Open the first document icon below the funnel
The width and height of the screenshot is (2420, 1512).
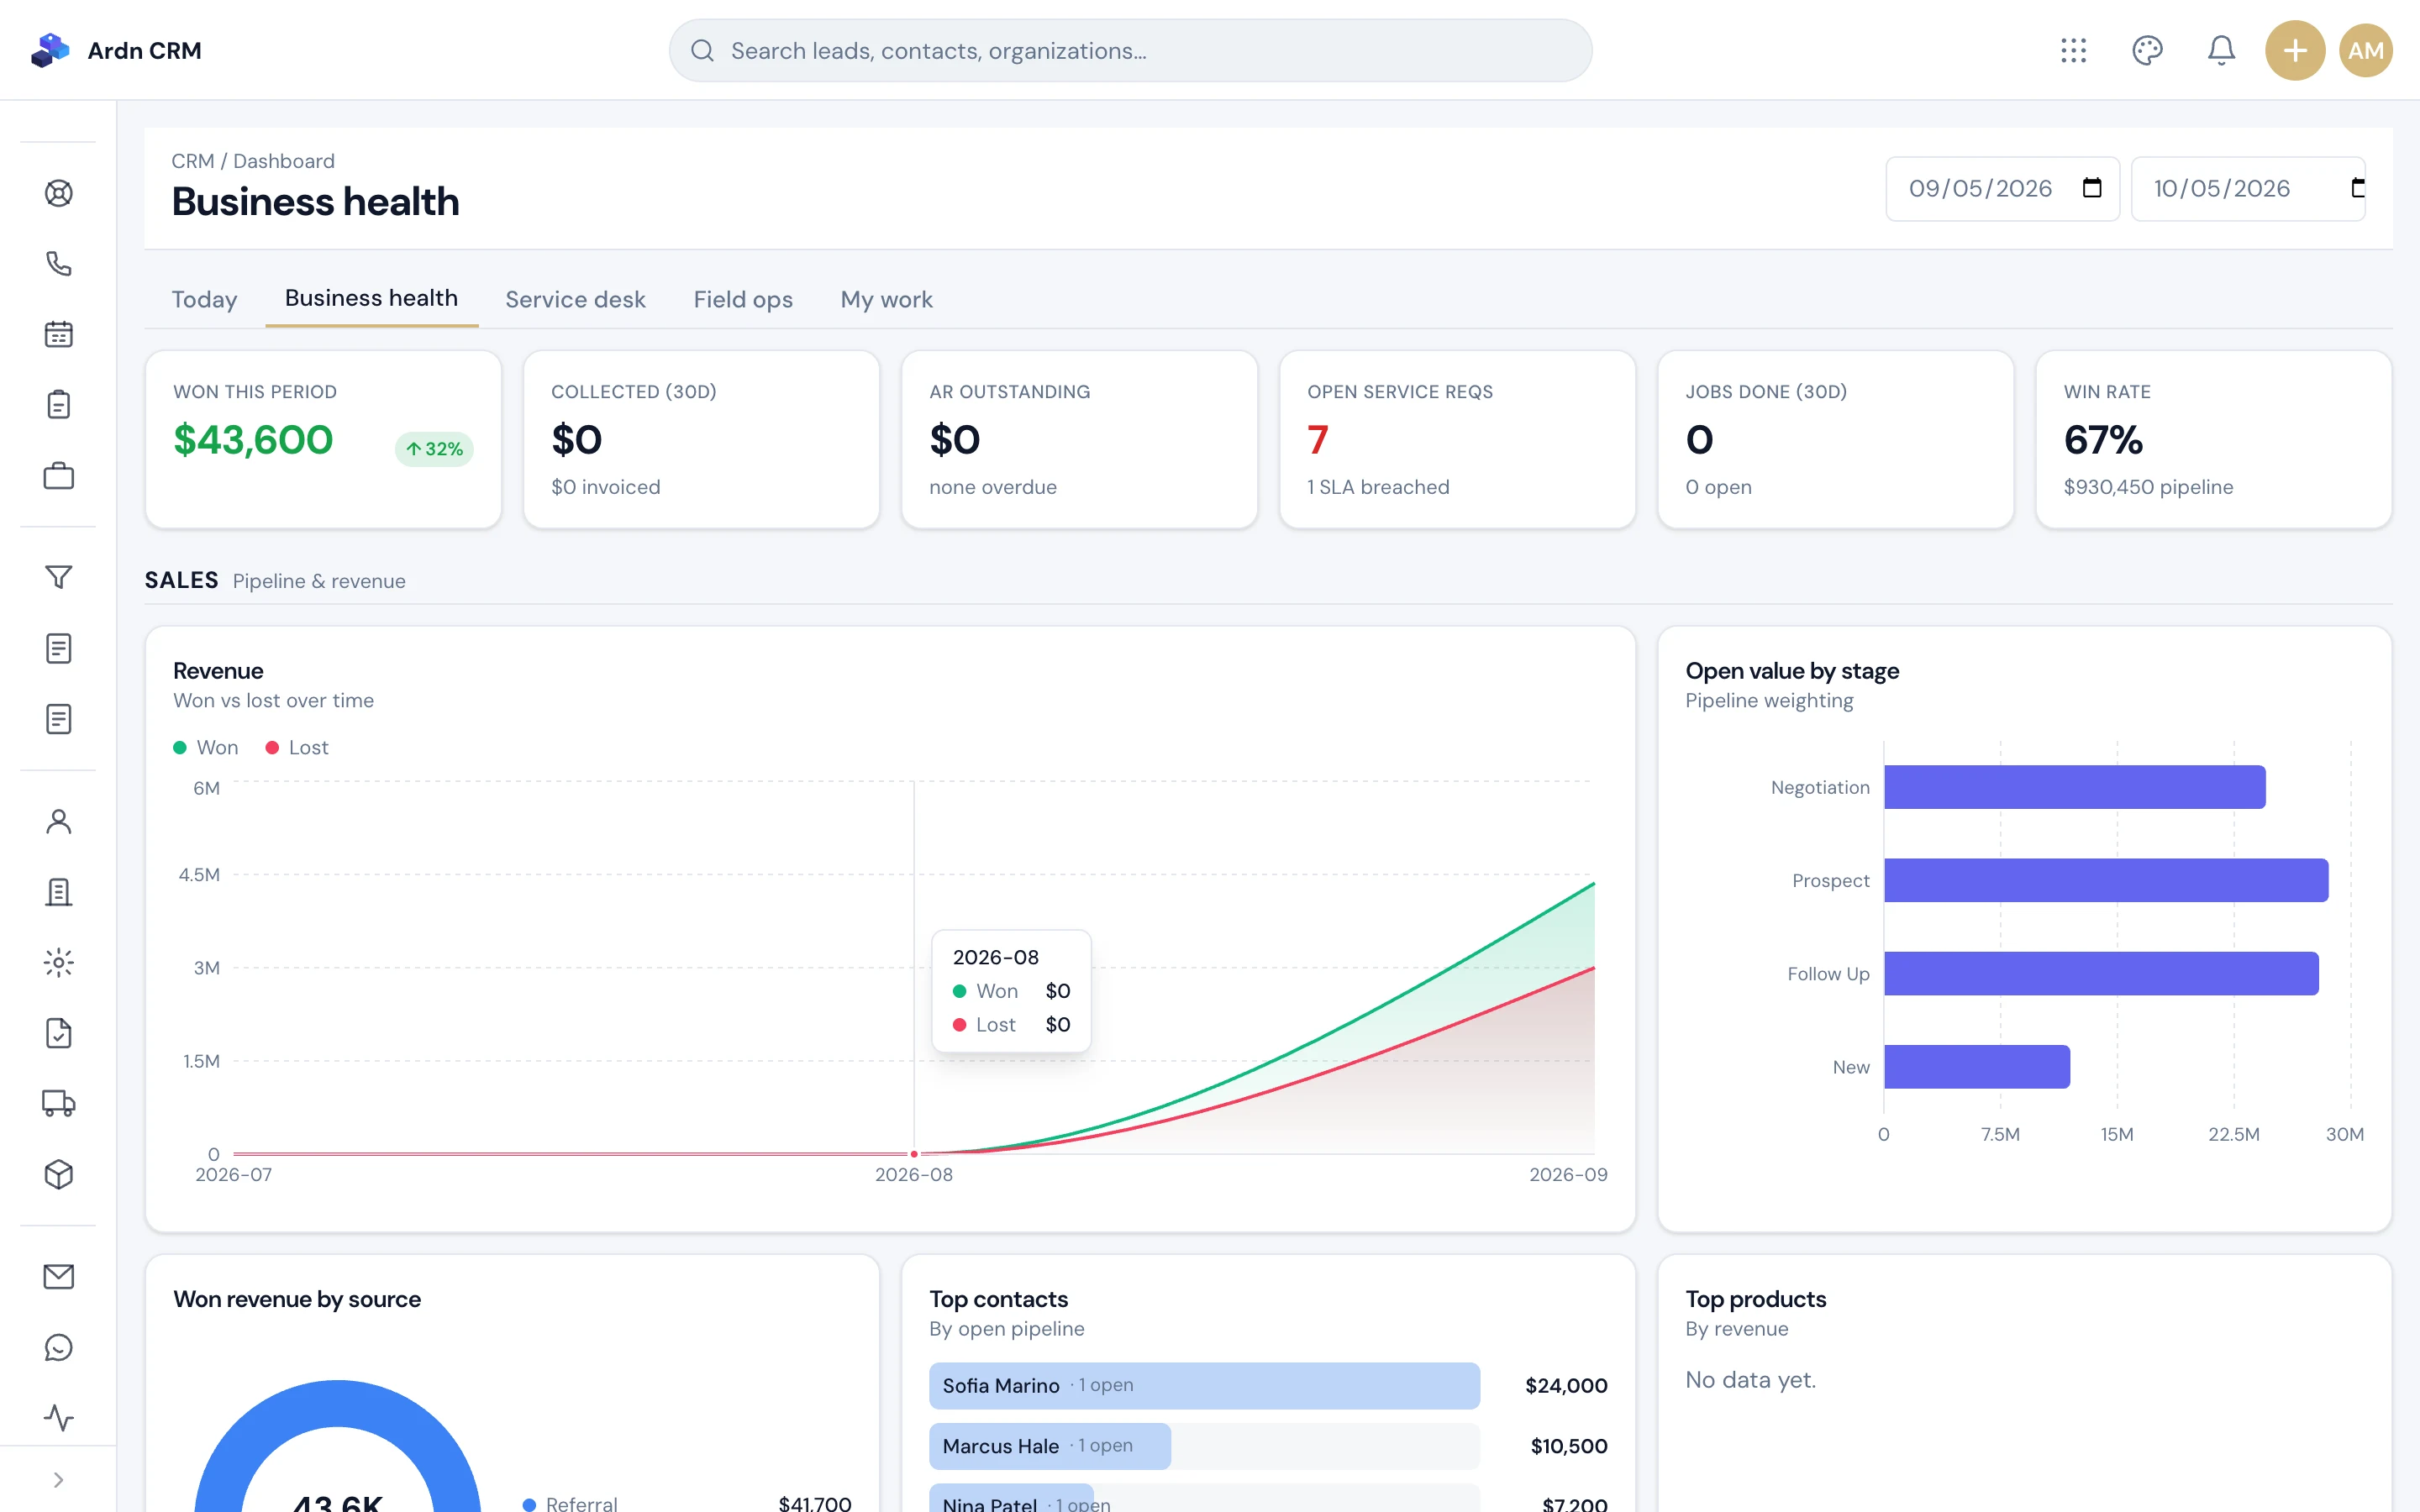58,648
